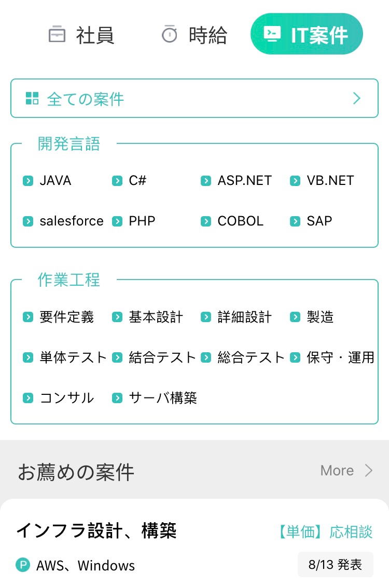Image resolution: width=389 pixels, height=585 pixels.
Task: Expand 全ての案件 using right chevron
Action: 357,99
